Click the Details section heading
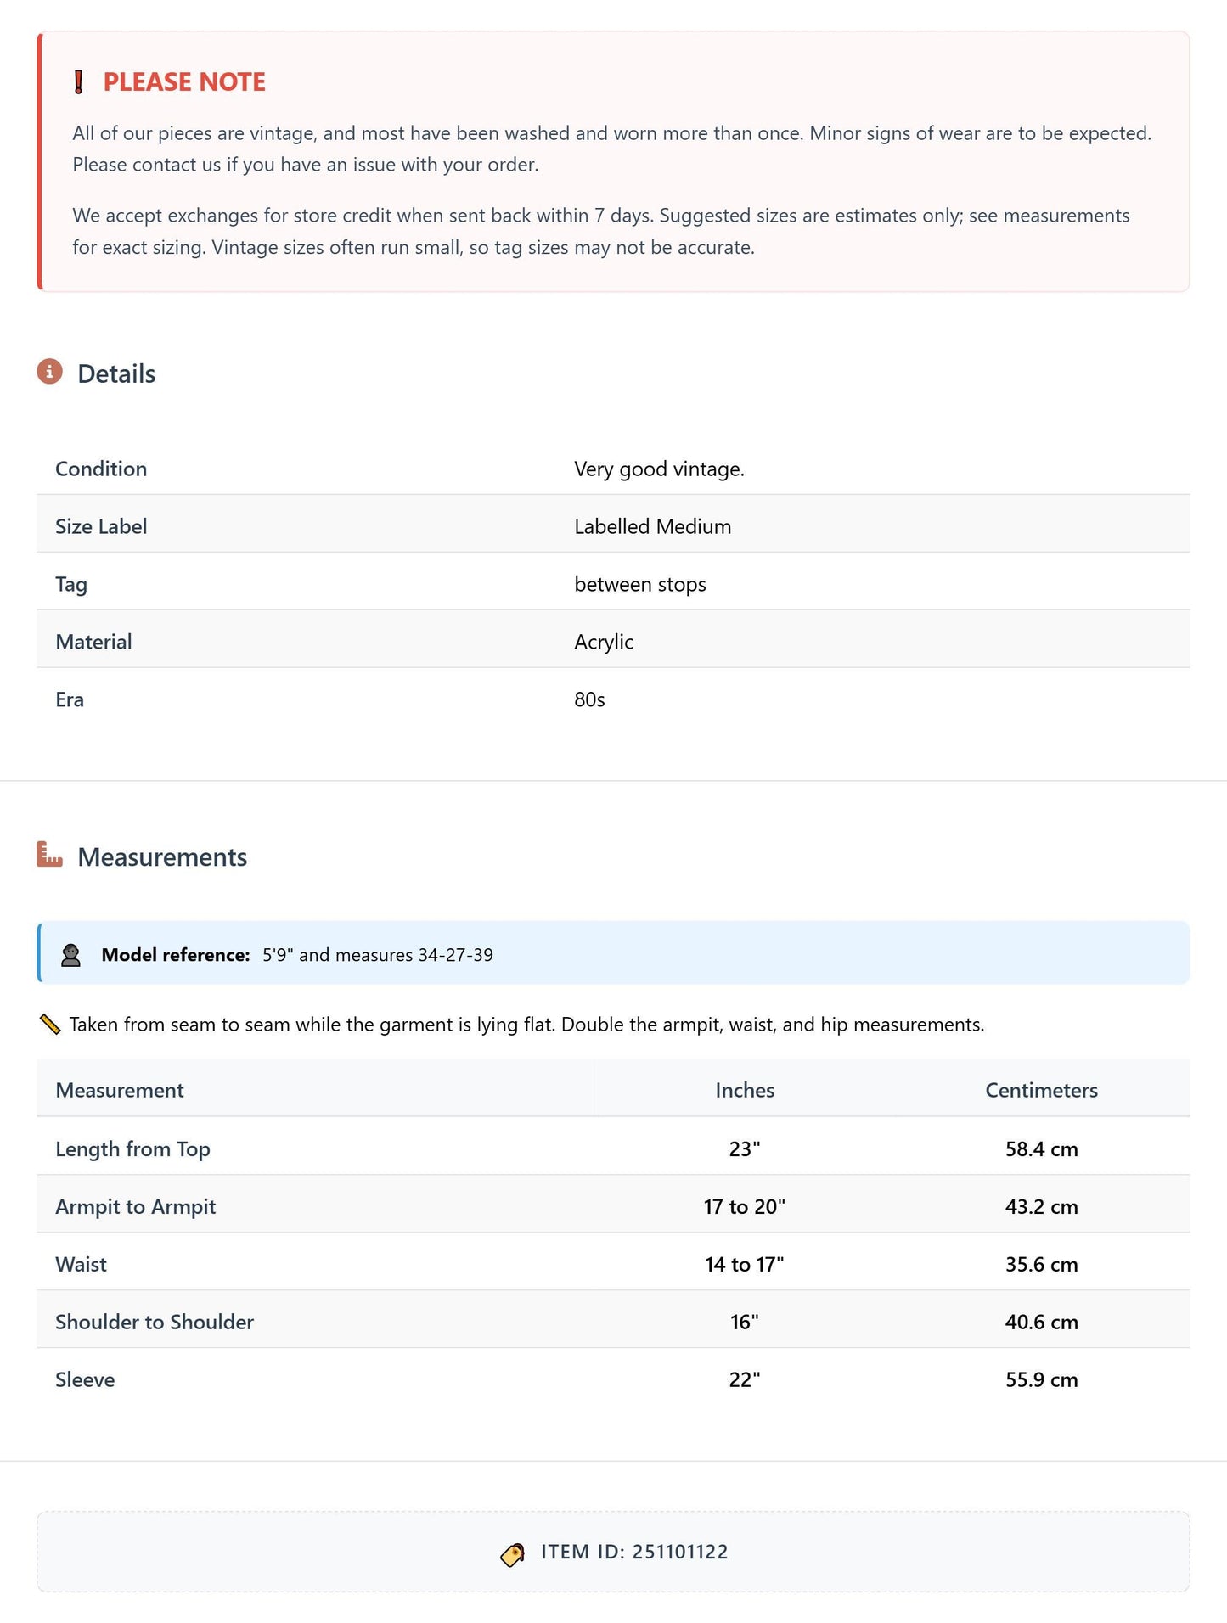1227x1623 pixels. click(116, 374)
